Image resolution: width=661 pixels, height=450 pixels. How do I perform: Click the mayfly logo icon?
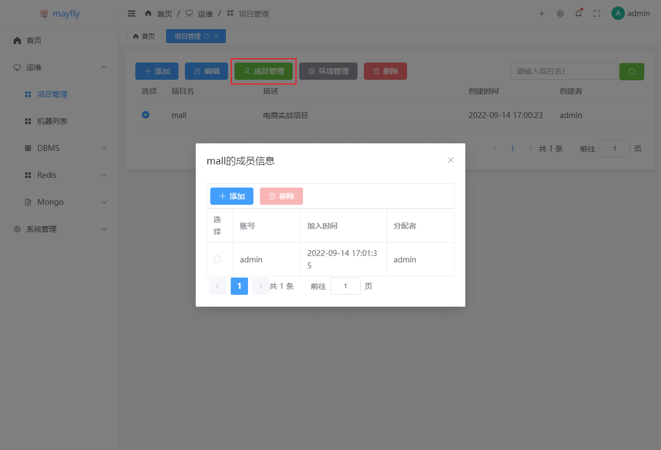[44, 13]
